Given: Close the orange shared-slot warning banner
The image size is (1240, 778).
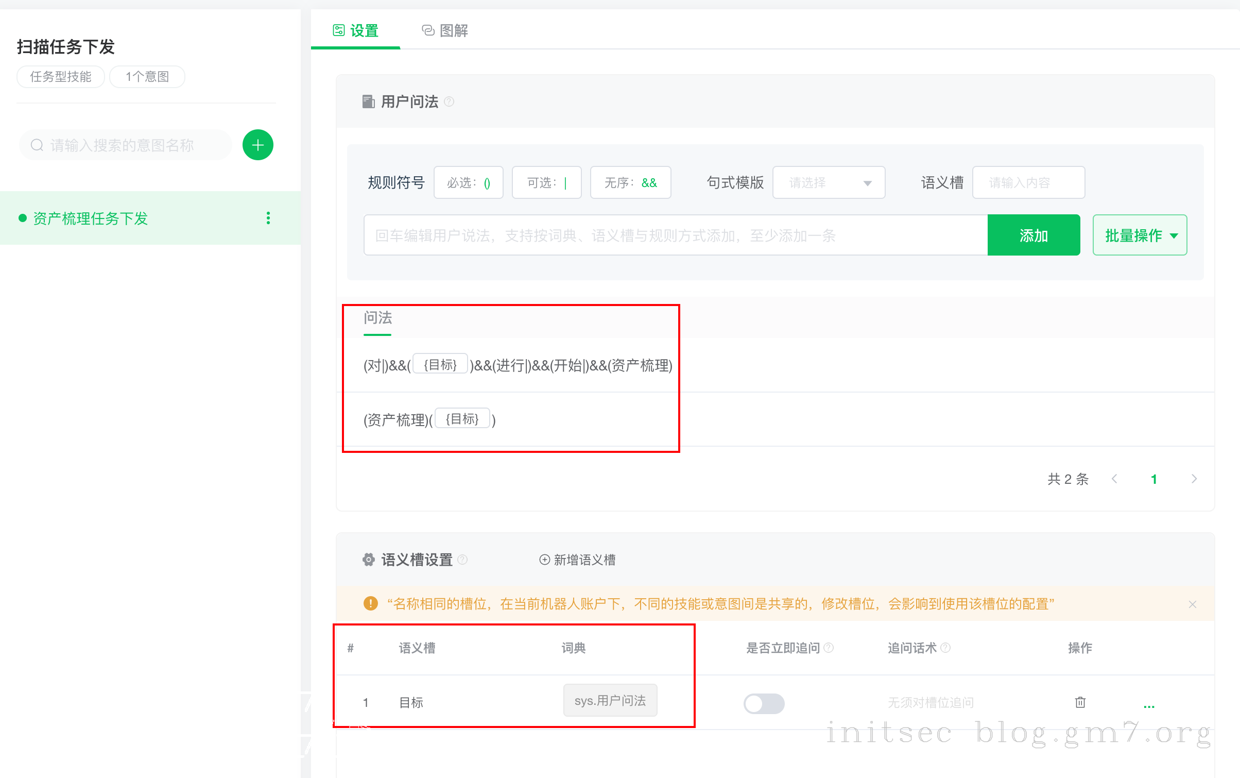Looking at the screenshot, I should [1192, 604].
